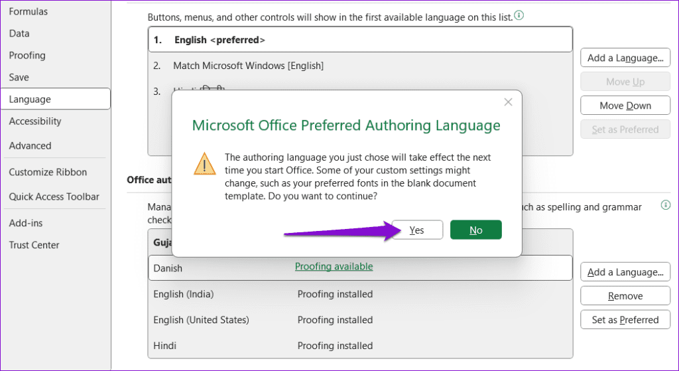
Task: Click Proofing installed status for Hindi
Action: click(x=335, y=345)
